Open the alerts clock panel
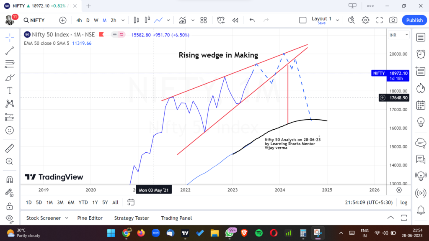The height and width of the screenshot is (241, 429). point(421,54)
